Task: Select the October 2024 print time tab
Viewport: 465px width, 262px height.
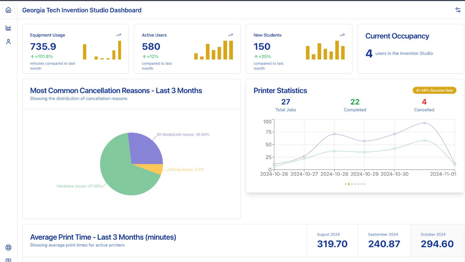Action: tap(437, 240)
